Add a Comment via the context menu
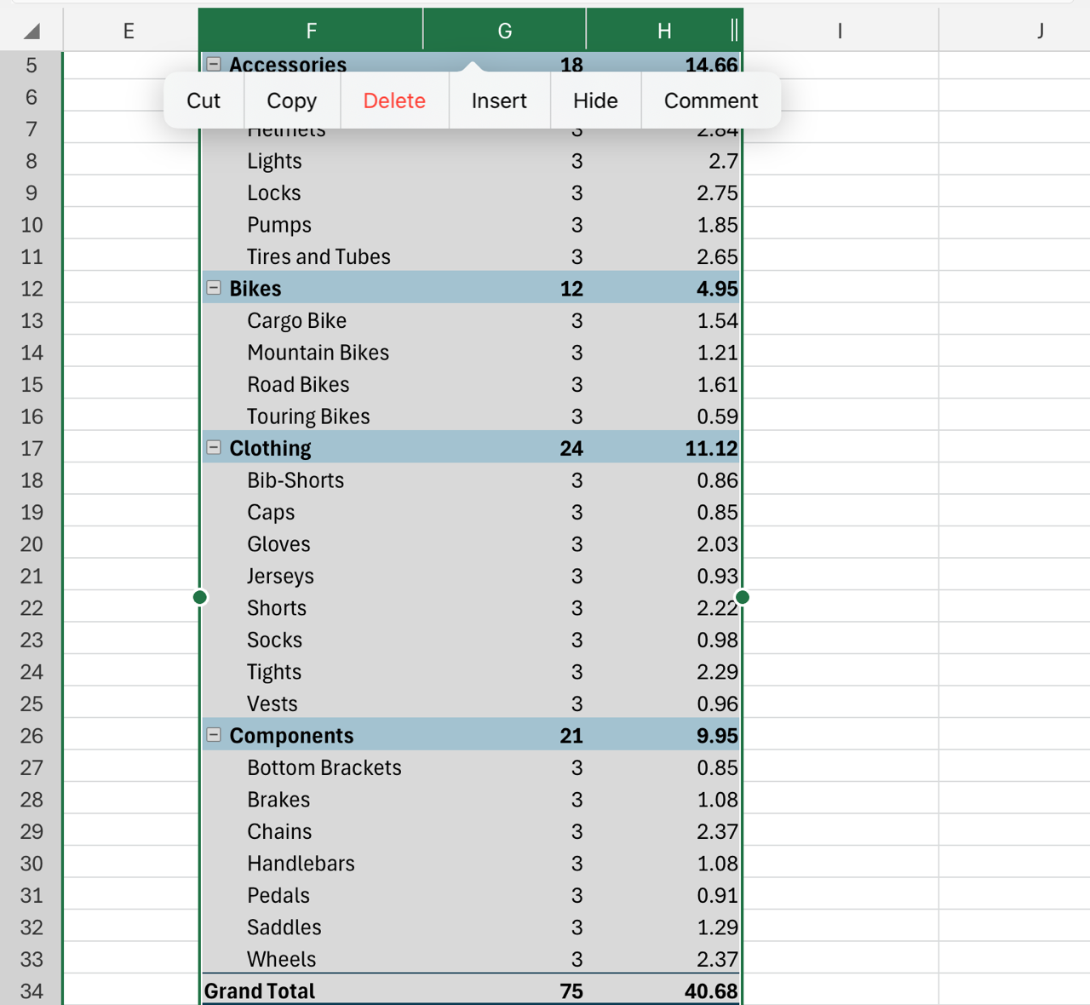This screenshot has height=1005, width=1090. click(x=712, y=100)
